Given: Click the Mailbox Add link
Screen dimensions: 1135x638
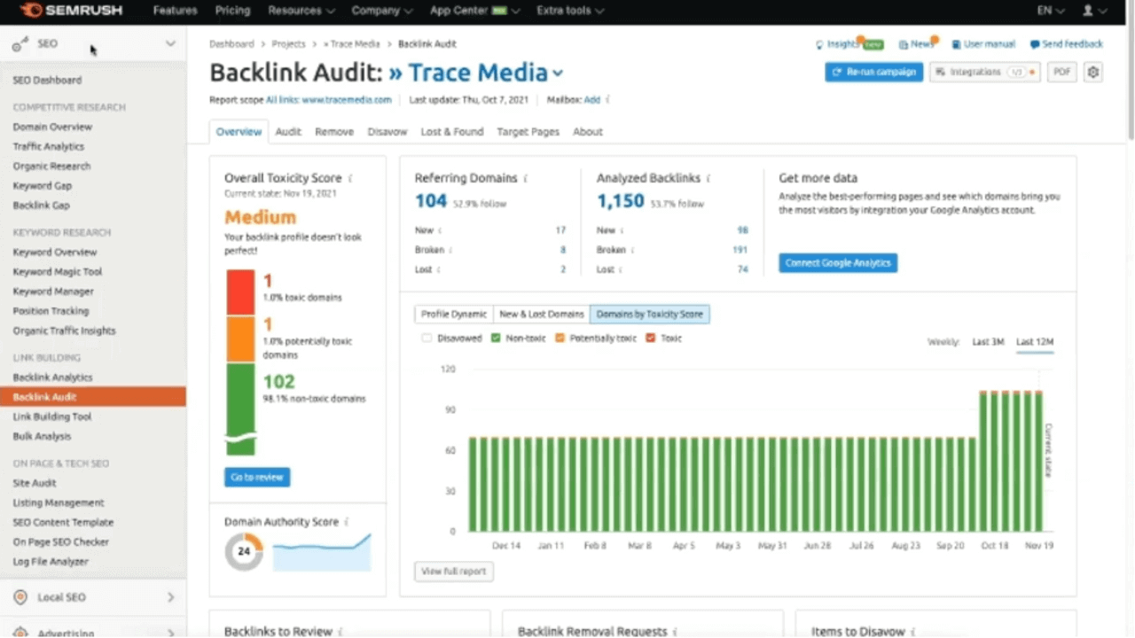Looking at the screenshot, I should [x=592, y=100].
